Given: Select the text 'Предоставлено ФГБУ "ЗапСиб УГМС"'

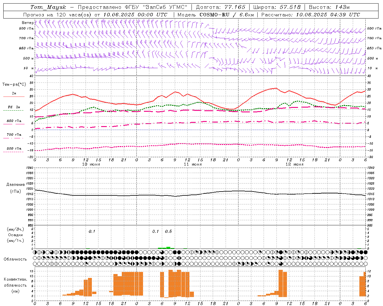Looking at the screenshot, I should pos(132,7).
